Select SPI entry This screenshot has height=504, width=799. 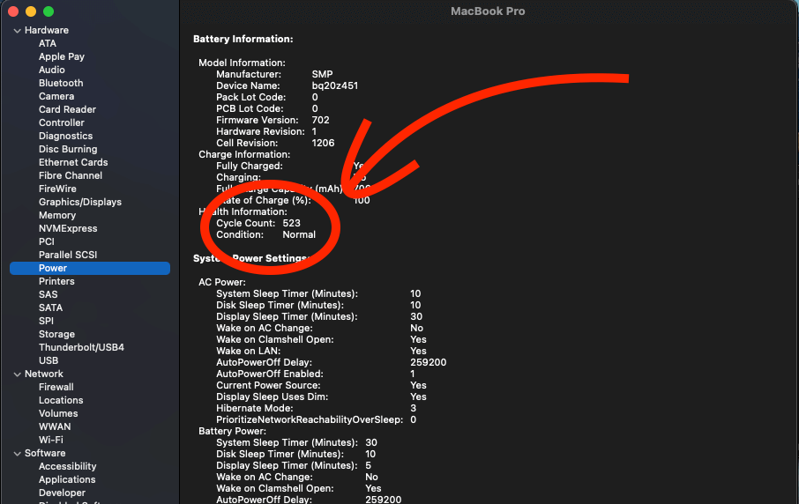coord(46,322)
